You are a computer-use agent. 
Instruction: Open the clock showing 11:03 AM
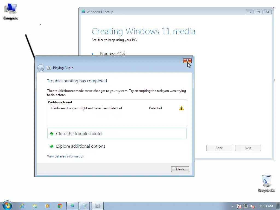coord(266,206)
